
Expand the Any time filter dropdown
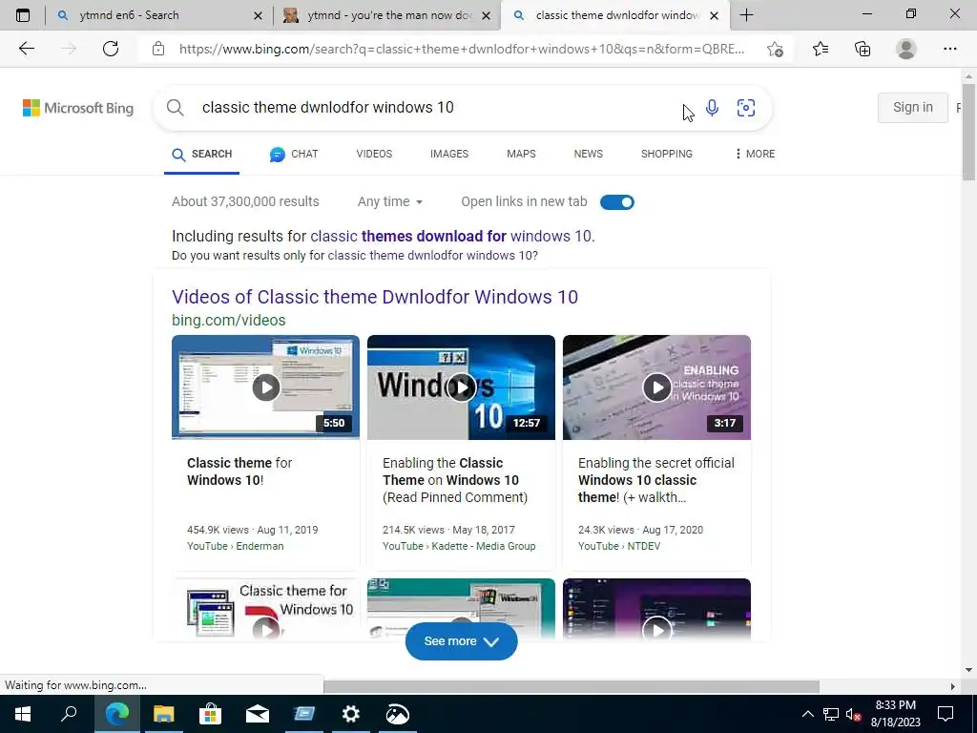[390, 201]
